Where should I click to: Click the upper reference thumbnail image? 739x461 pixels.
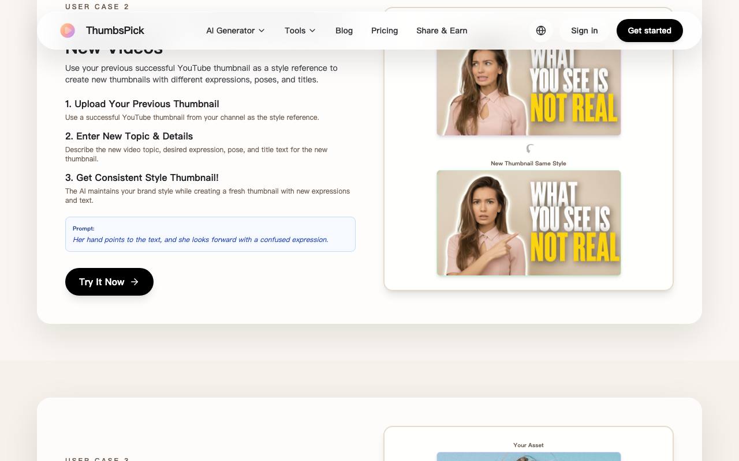click(529, 92)
